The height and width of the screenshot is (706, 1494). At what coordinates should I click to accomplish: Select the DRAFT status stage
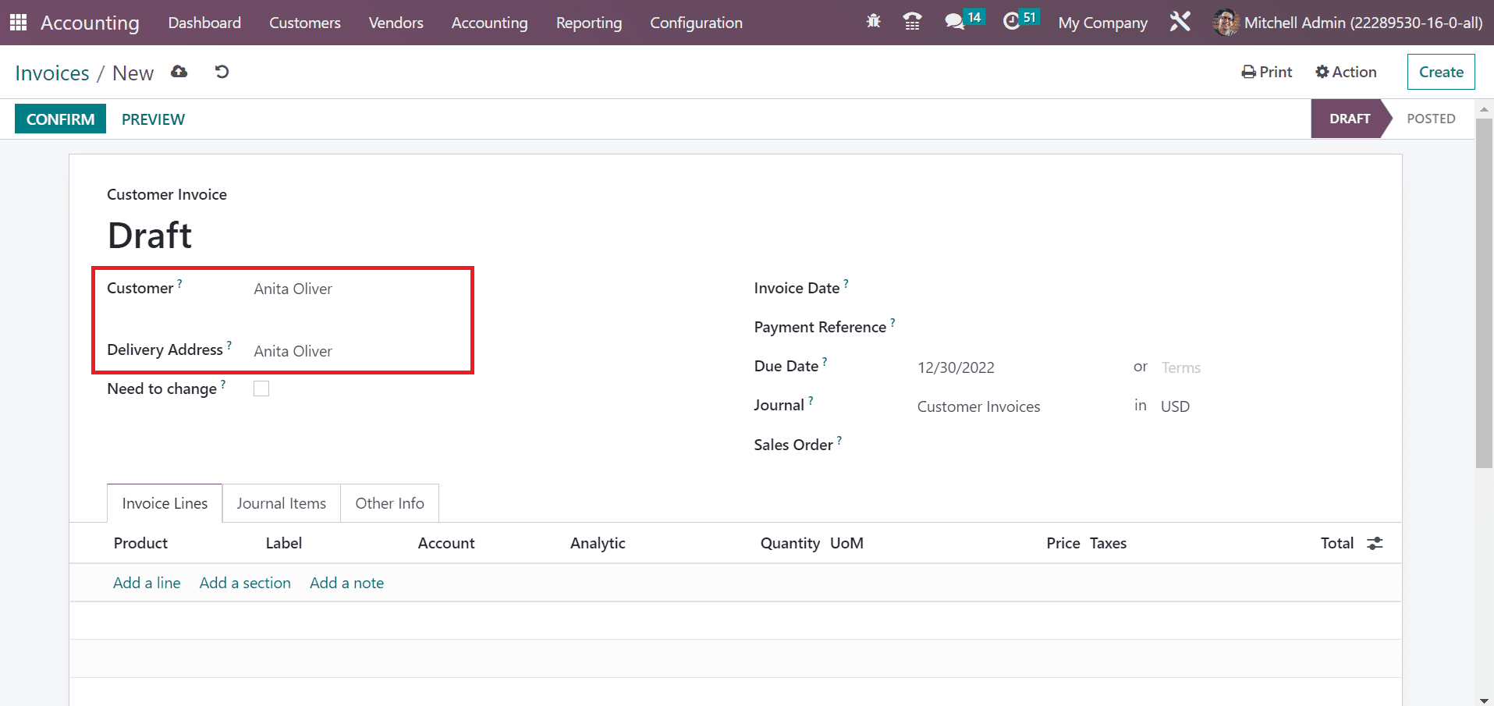[x=1350, y=119]
